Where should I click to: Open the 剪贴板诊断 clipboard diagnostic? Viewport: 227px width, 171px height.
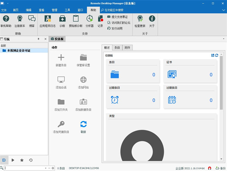coord(76,18)
